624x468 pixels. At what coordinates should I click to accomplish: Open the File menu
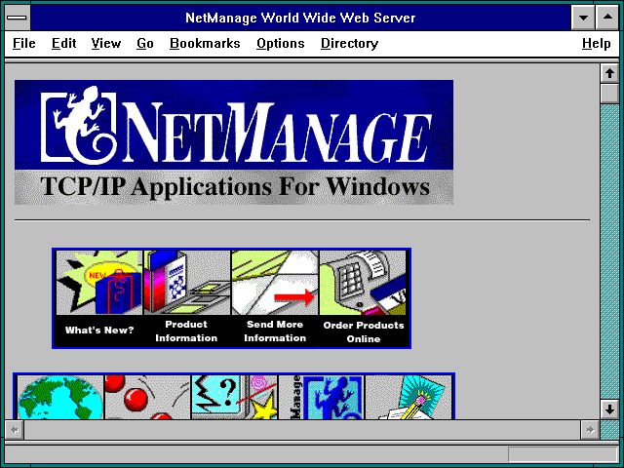coord(23,43)
